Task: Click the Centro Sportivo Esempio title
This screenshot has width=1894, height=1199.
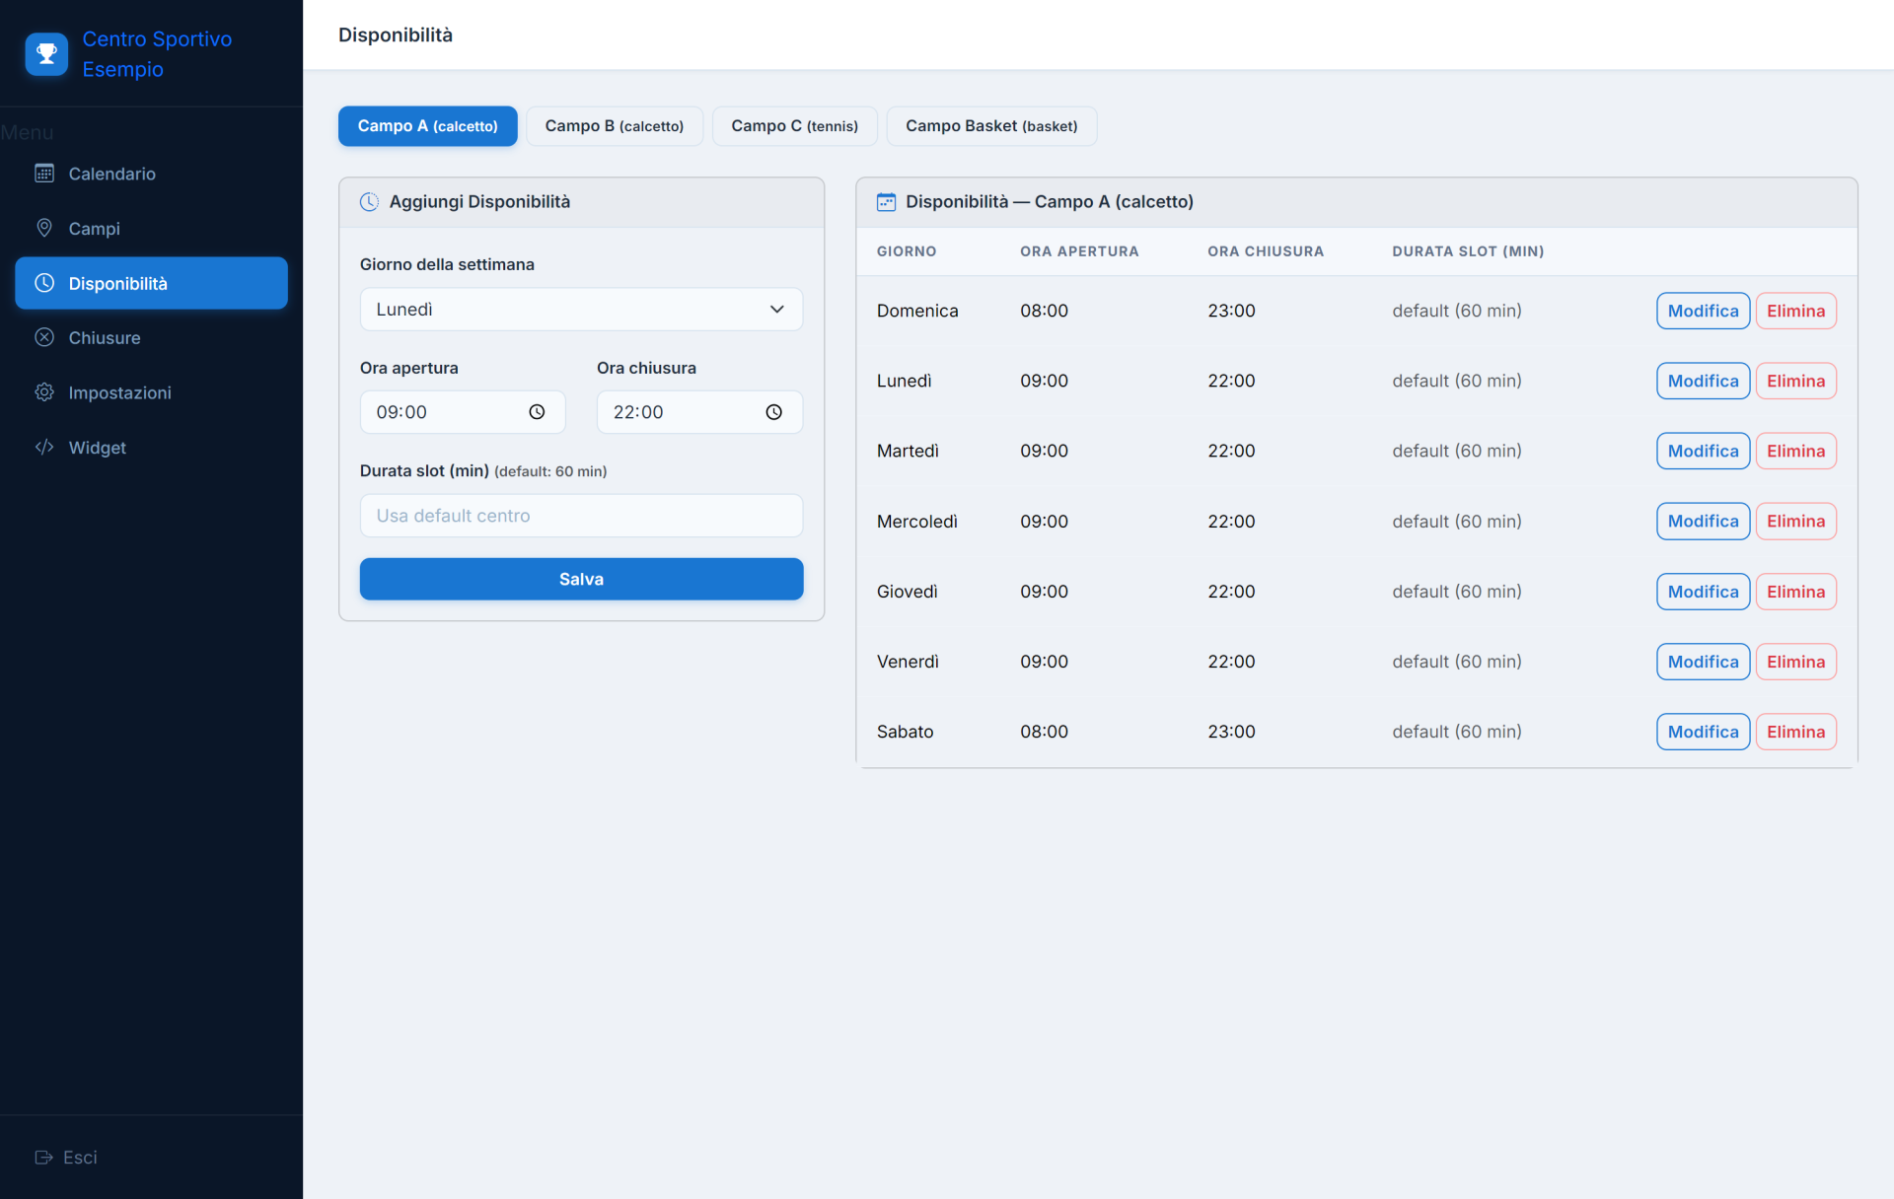Action: coord(157,54)
